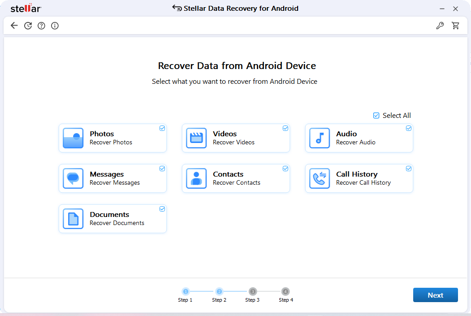Click the resume recovery clock icon
Viewport: 471px width, 316px height.
tap(28, 26)
